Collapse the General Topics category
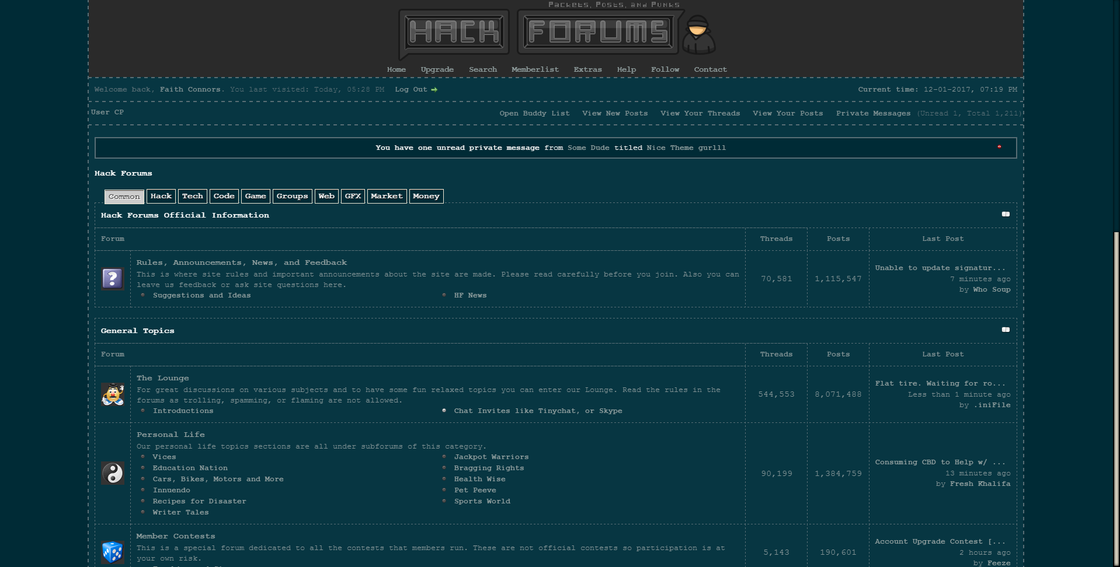 pyautogui.click(x=1006, y=330)
